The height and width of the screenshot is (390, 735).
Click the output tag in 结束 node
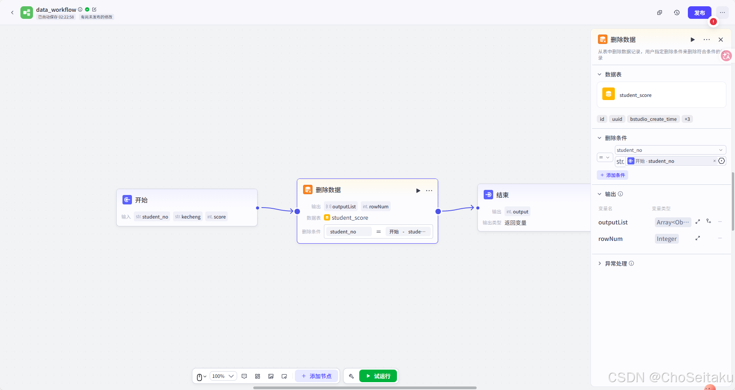(517, 211)
